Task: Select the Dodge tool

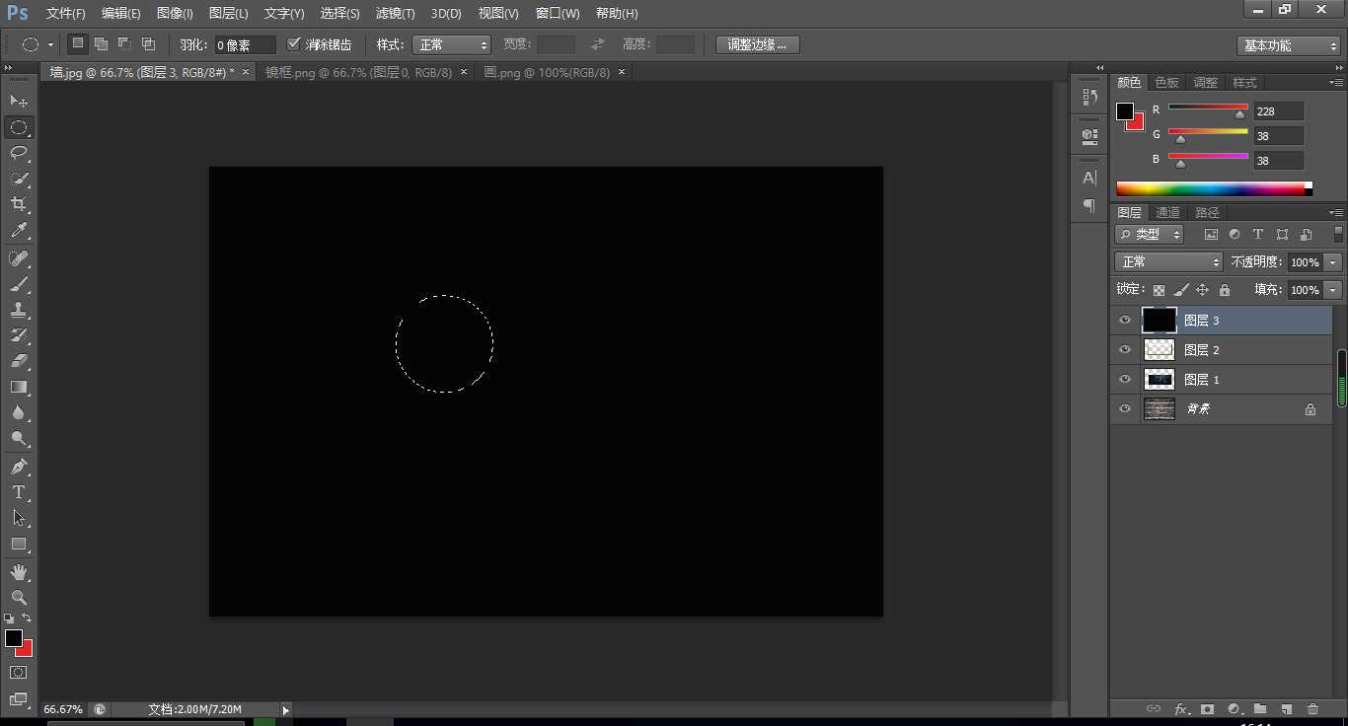Action: (19, 438)
